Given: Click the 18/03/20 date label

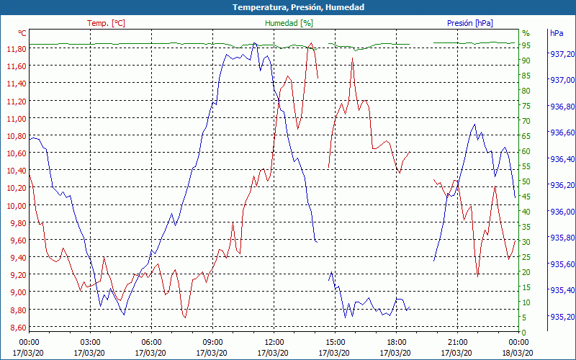Looking at the screenshot, I should pyautogui.click(x=518, y=353).
